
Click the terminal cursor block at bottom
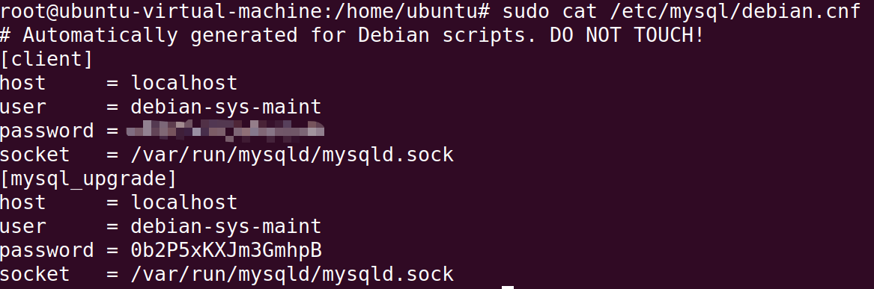(x=507, y=288)
